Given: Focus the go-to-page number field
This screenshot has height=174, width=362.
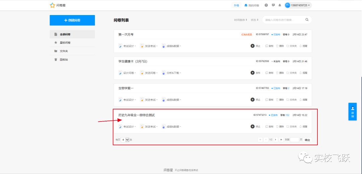Looking at the screenshot, I should pyautogui.click(x=295, y=140).
